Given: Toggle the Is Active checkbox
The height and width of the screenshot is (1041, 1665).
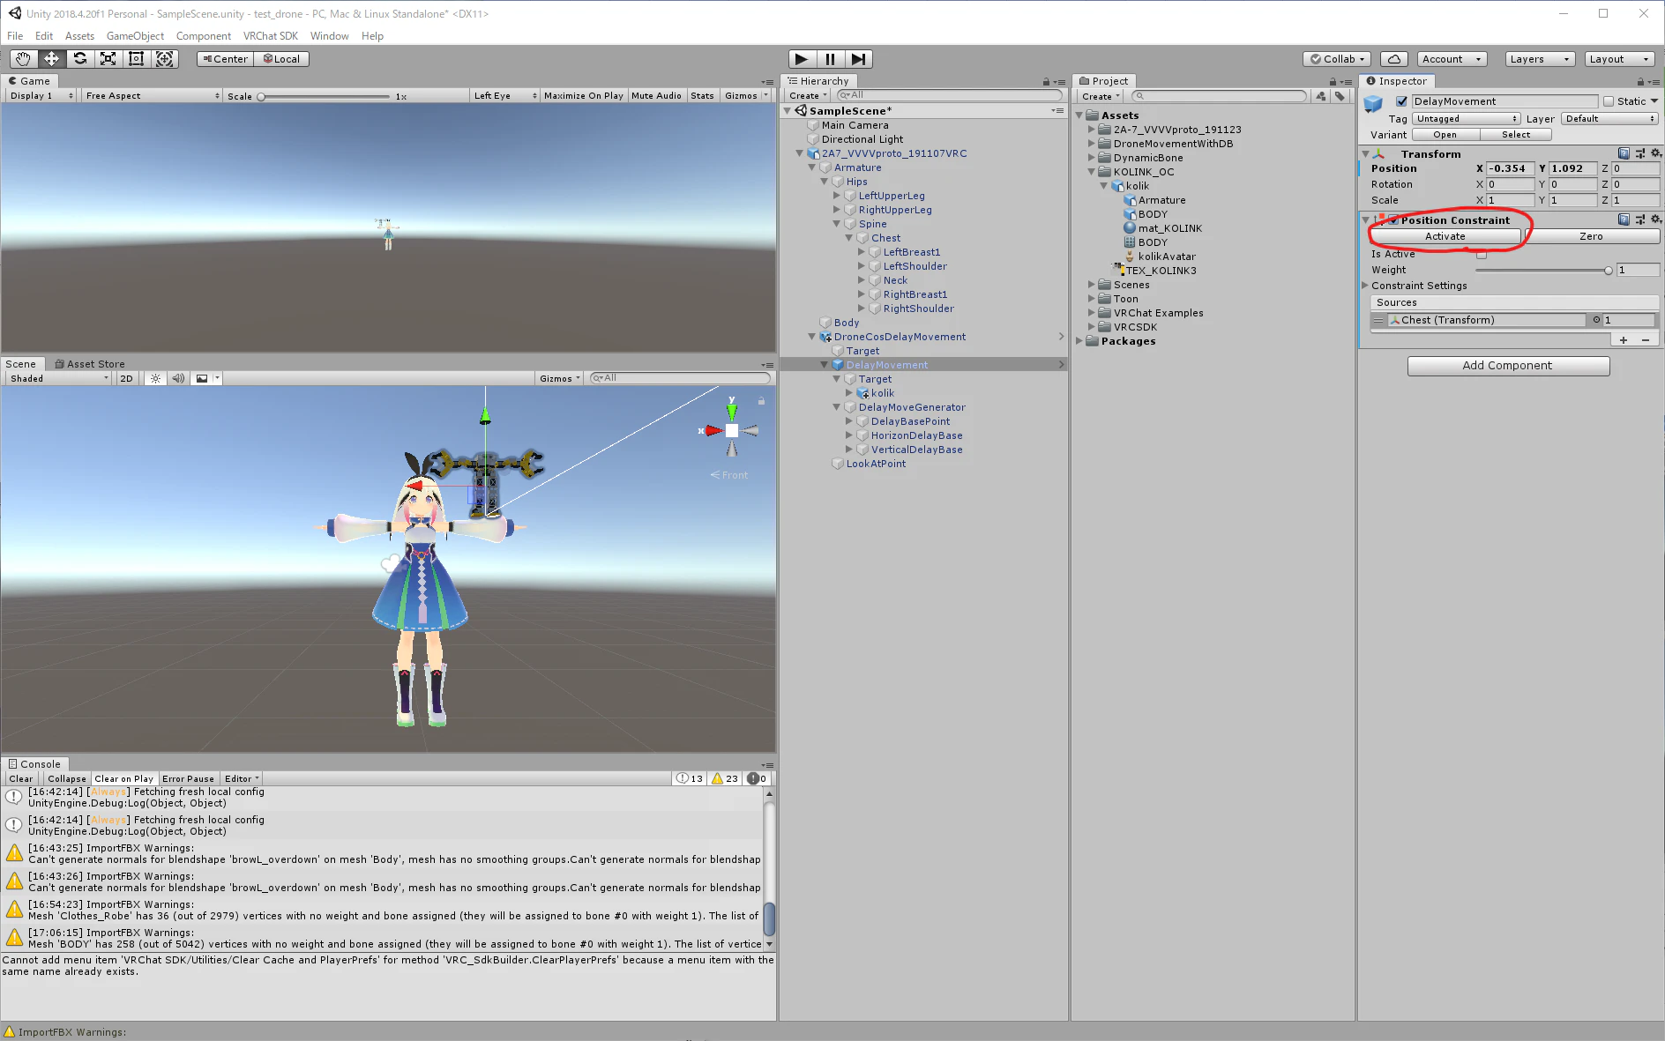Looking at the screenshot, I should [x=1482, y=254].
